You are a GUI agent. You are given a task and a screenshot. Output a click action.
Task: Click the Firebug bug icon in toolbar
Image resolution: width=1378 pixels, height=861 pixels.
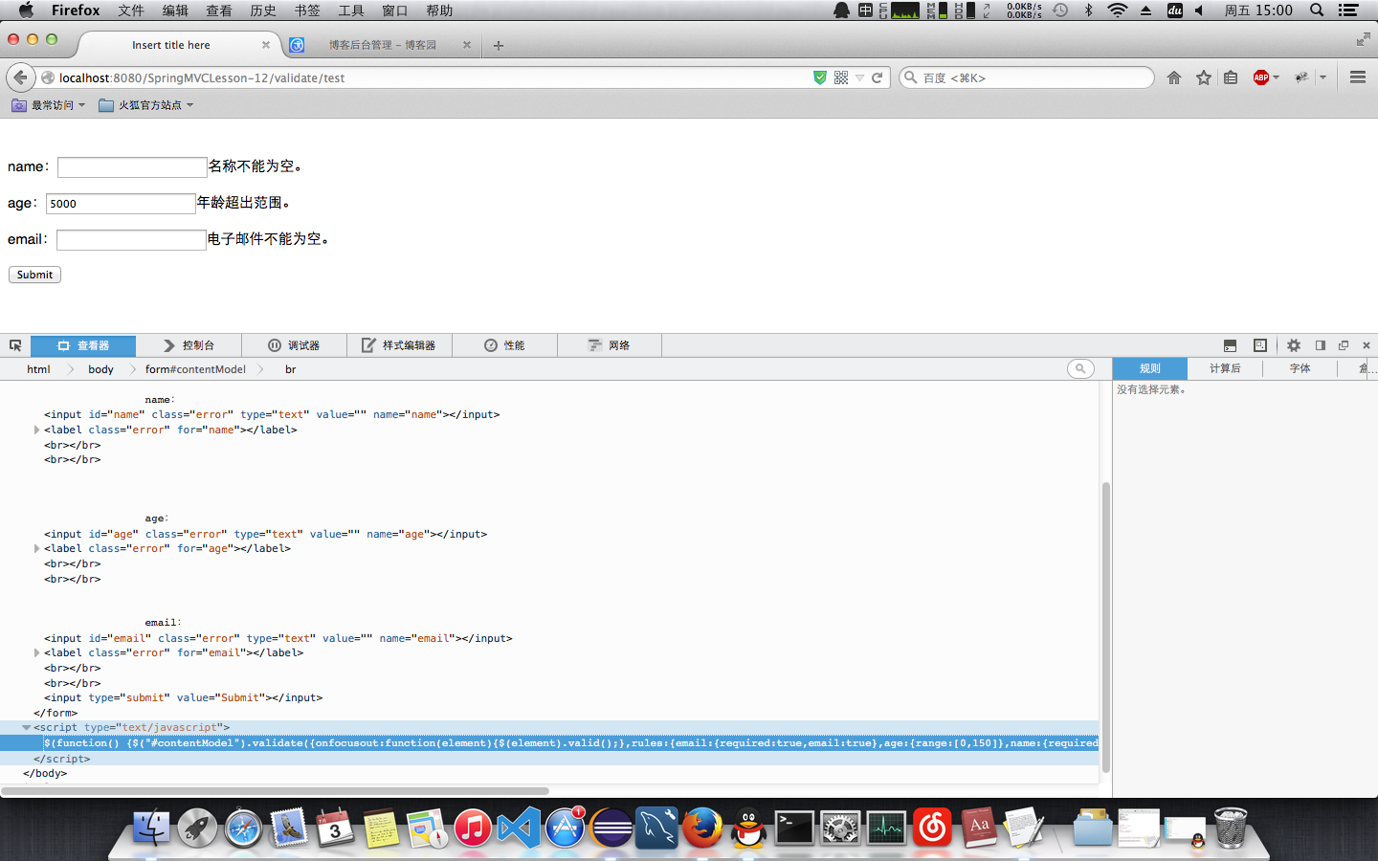[1301, 77]
